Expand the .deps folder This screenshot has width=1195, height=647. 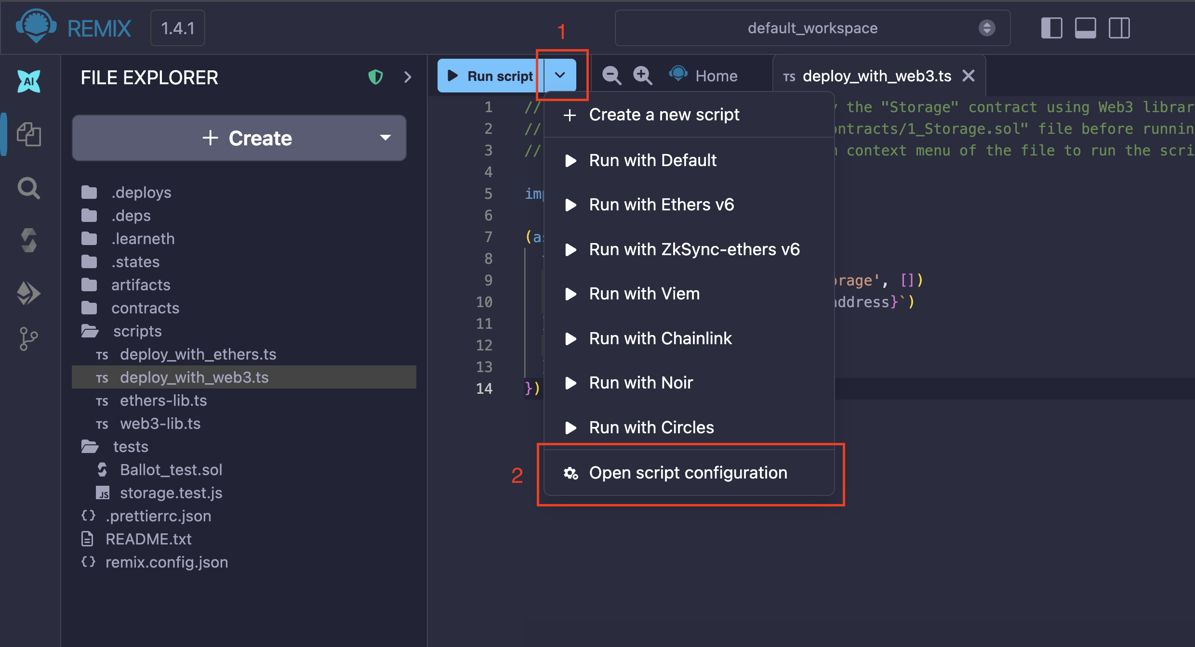(116, 216)
